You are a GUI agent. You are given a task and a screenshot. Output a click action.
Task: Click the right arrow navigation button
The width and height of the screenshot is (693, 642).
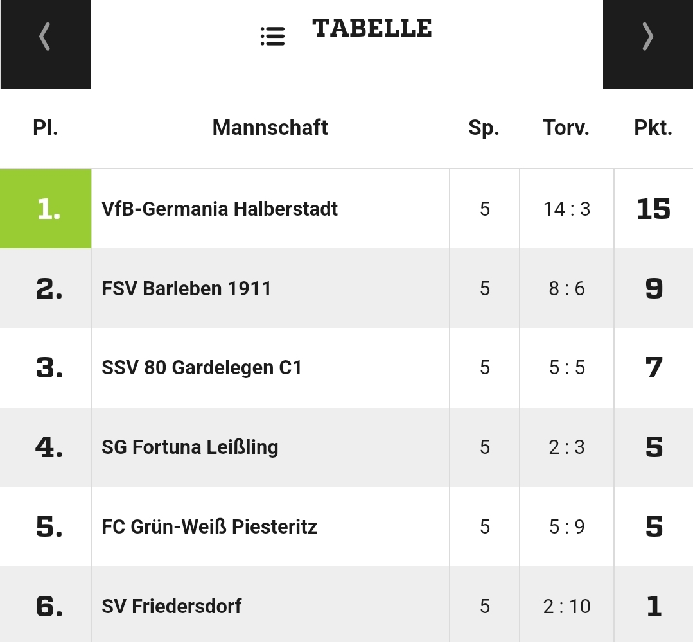[x=648, y=44]
